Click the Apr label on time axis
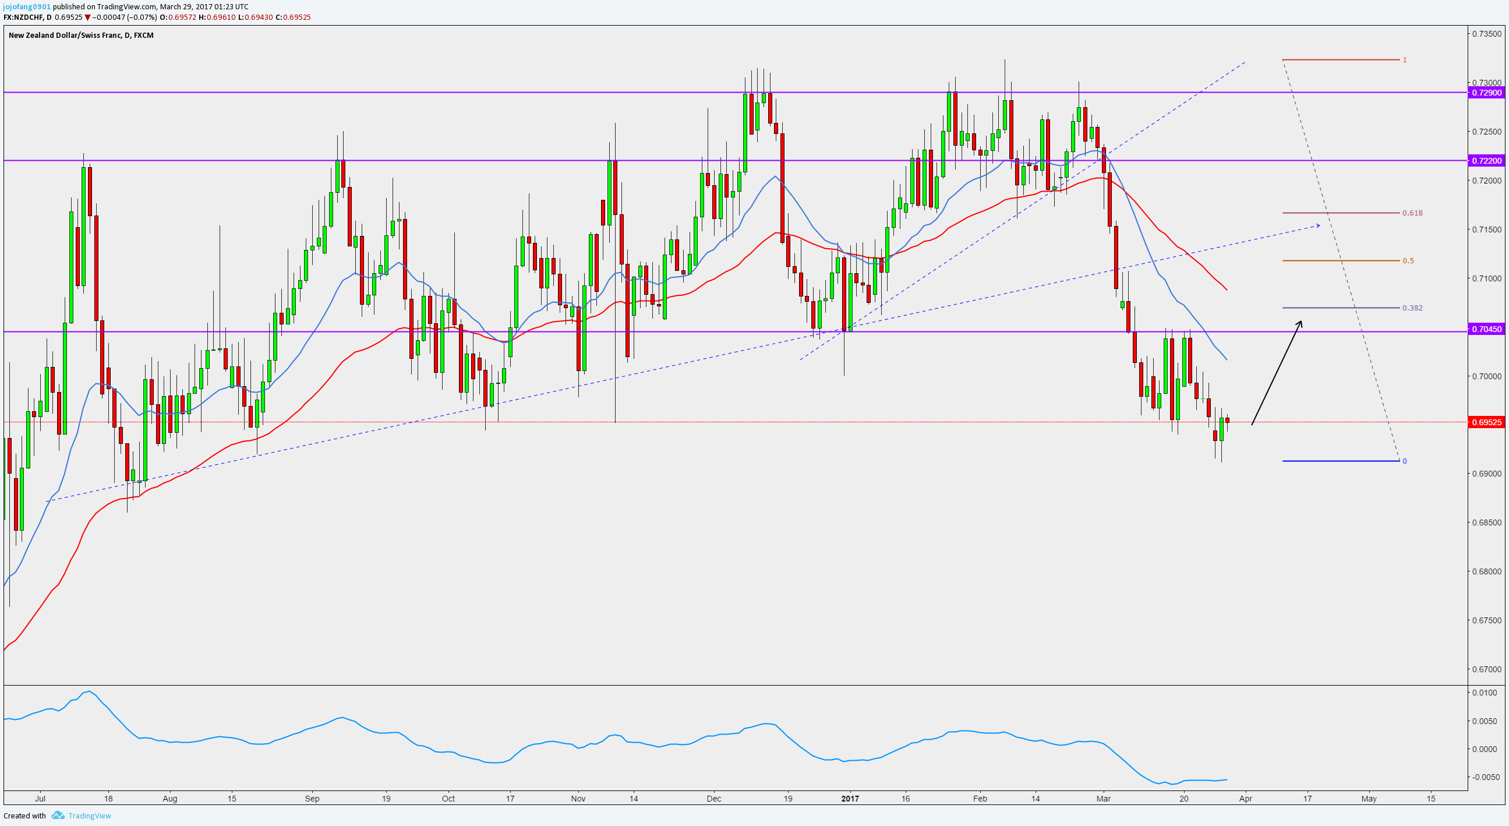This screenshot has width=1509, height=826. pos(1245,799)
